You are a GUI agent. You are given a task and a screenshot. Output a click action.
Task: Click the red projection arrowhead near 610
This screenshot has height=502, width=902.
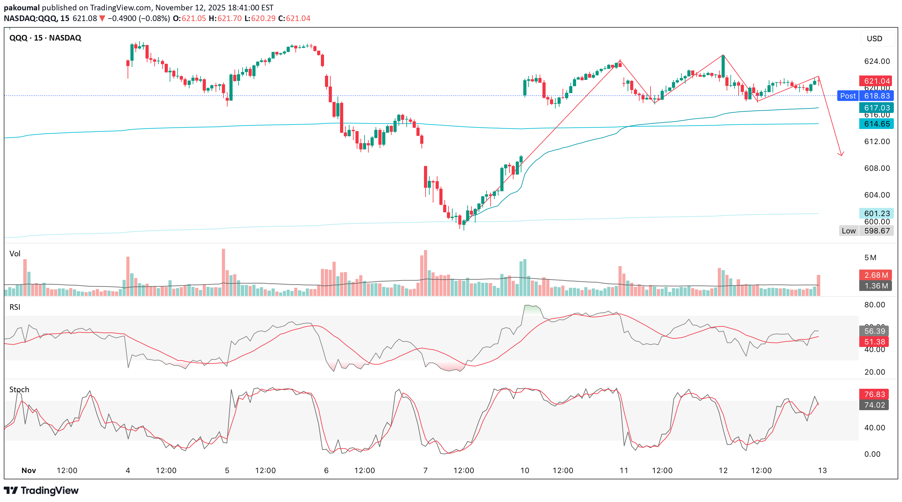(841, 153)
